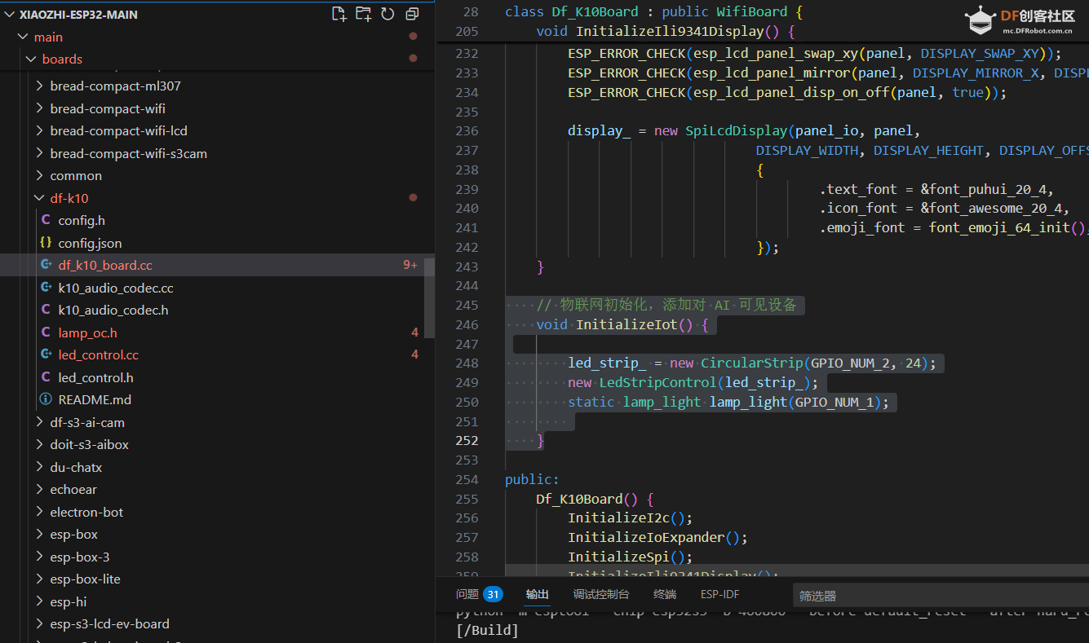
Task: Click the lamp_light(GPIO_NUM_1) declaration on line 250
Action: click(x=799, y=402)
